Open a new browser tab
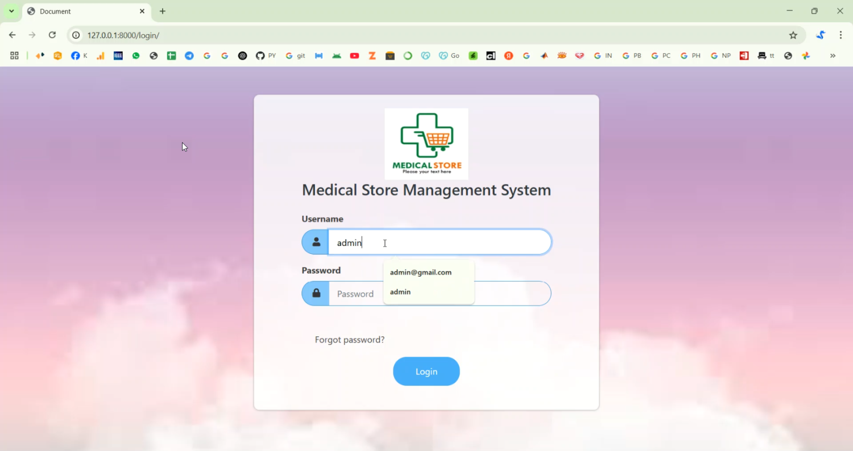 coord(163,11)
